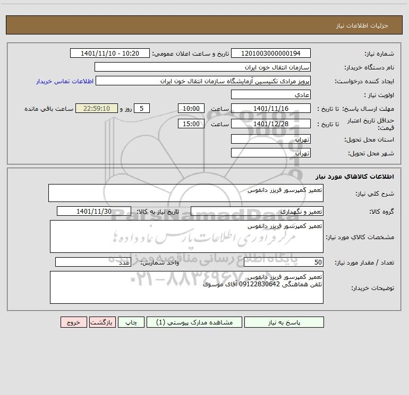The width and height of the screenshot is (409, 395).
Task: Click the مشخصات کالای مورد نیاز label
Action: pos(360,237)
